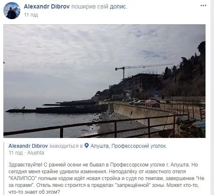Open the "Alushta" place link
This screenshot has height=195, width=214.
36,153
